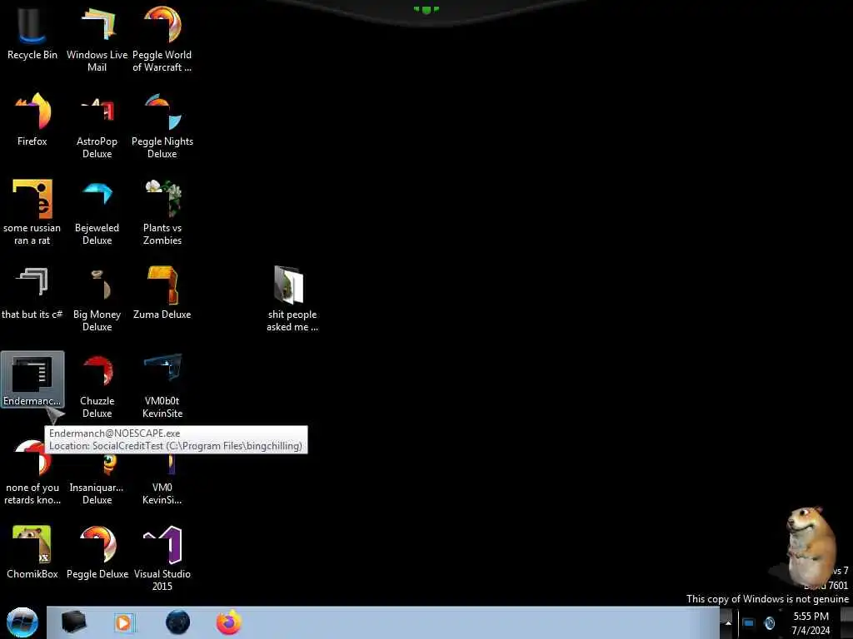
Task: Open the Windows Start menu orb
Action: tap(22, 622)
